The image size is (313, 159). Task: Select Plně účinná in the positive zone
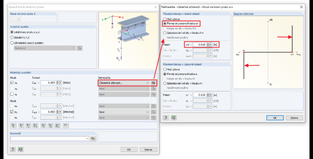[171, 19]
